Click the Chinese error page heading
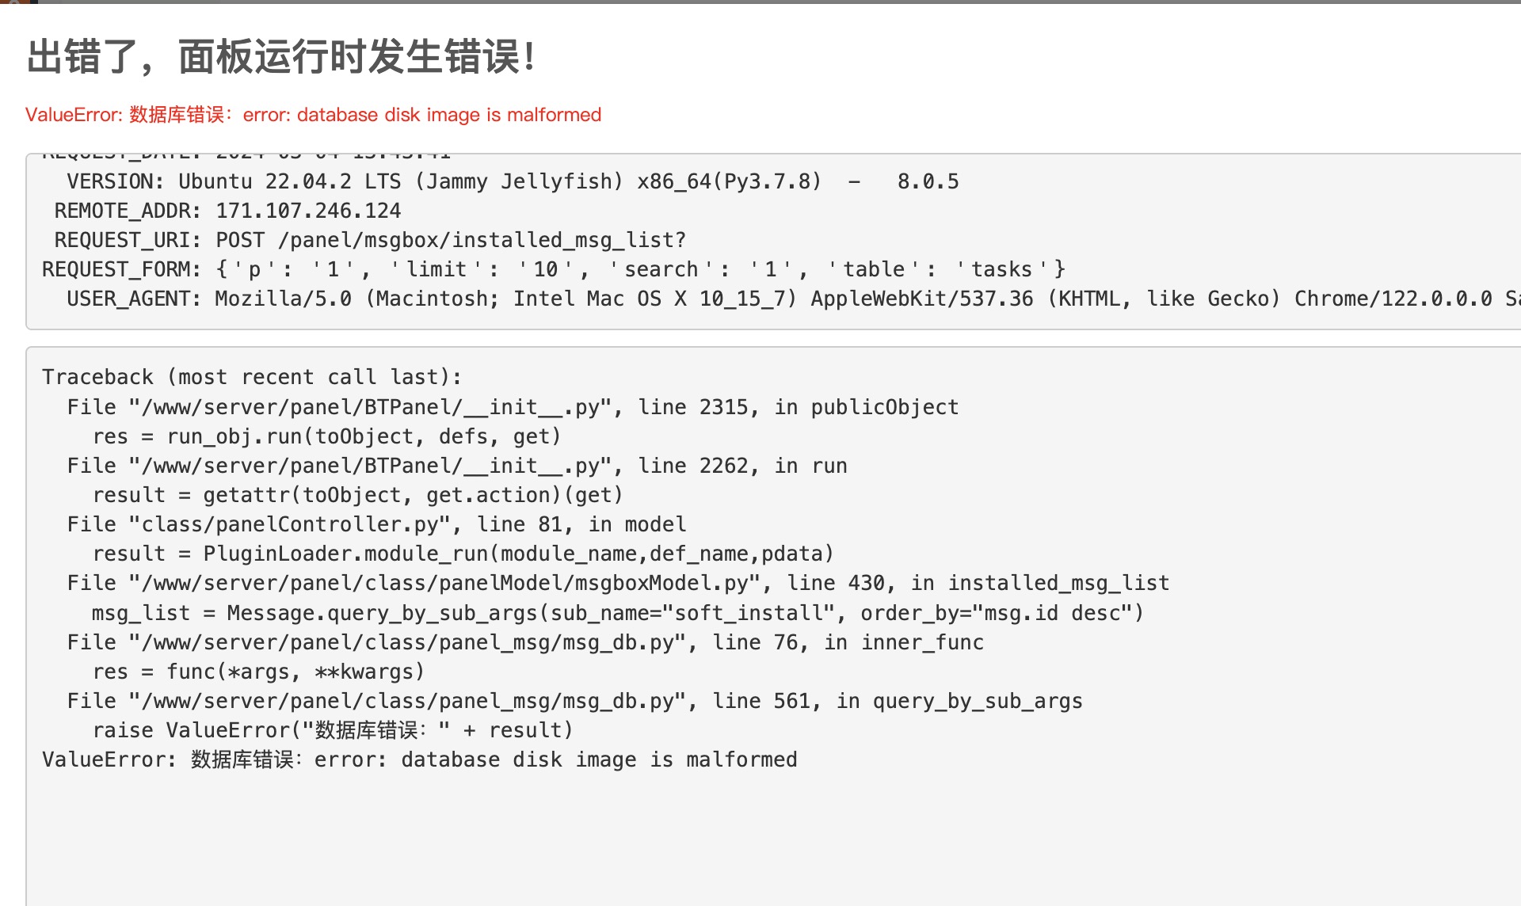This screenshot has height=906, width=1521. (282, 57)
